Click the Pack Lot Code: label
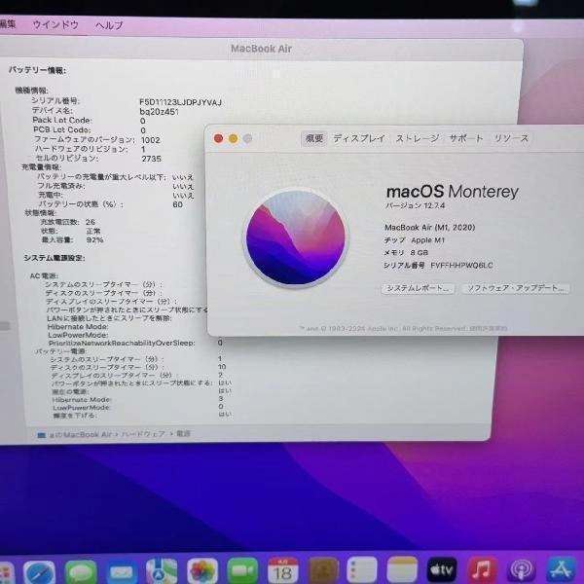Image resolution: width=584 pixels, height=584 pixels. [x=62, y=120]
